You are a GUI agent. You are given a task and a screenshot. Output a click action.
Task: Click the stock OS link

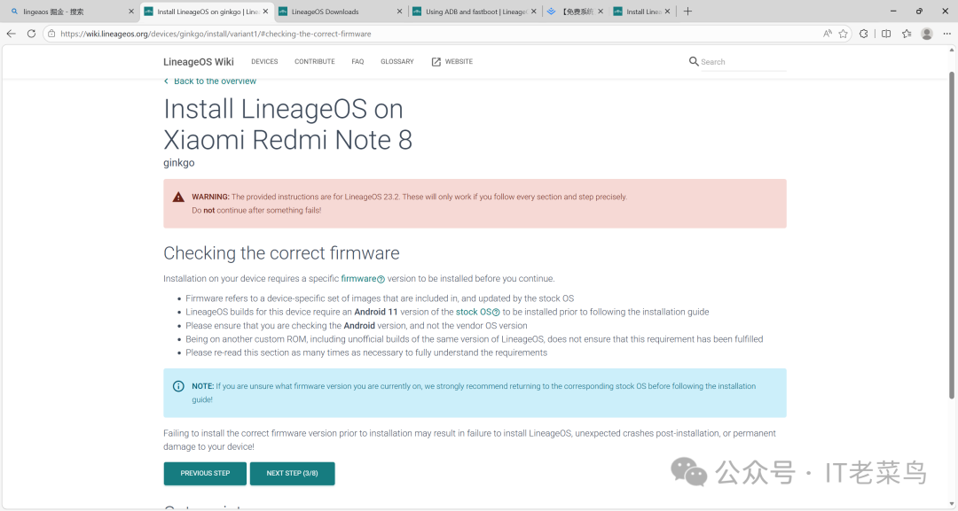pyautogui.click(x=474, y=312)
